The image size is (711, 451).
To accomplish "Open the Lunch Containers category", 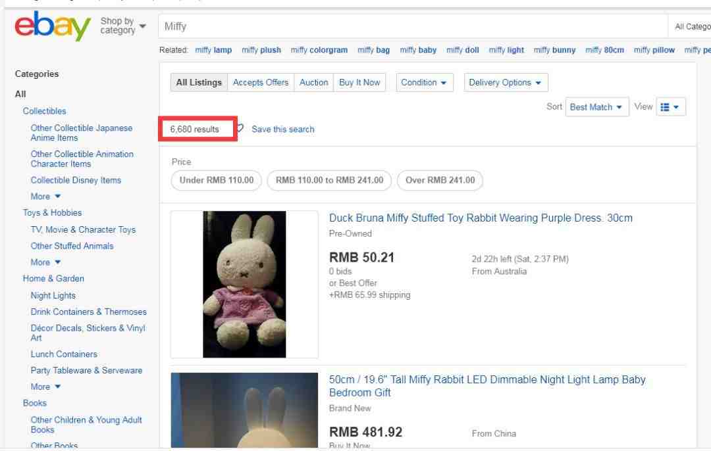I will click(x=64, y=354).
